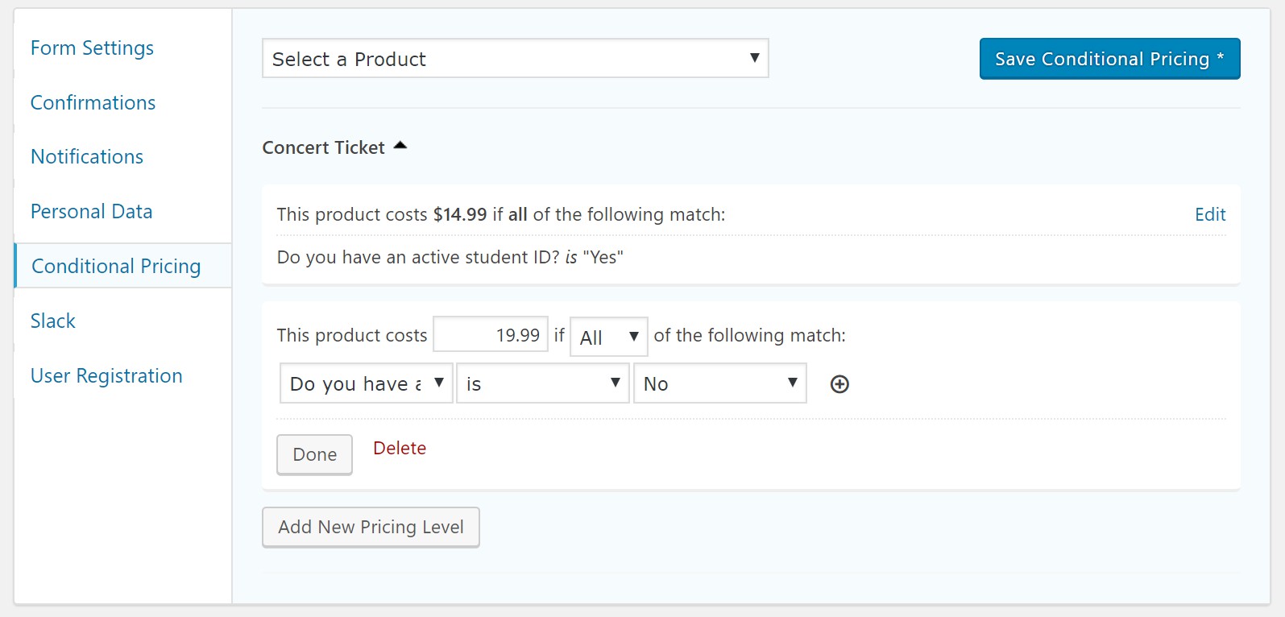Screen dimensions: 1285x617
Task: Focus the product cost input field
Action: (491, 335)
